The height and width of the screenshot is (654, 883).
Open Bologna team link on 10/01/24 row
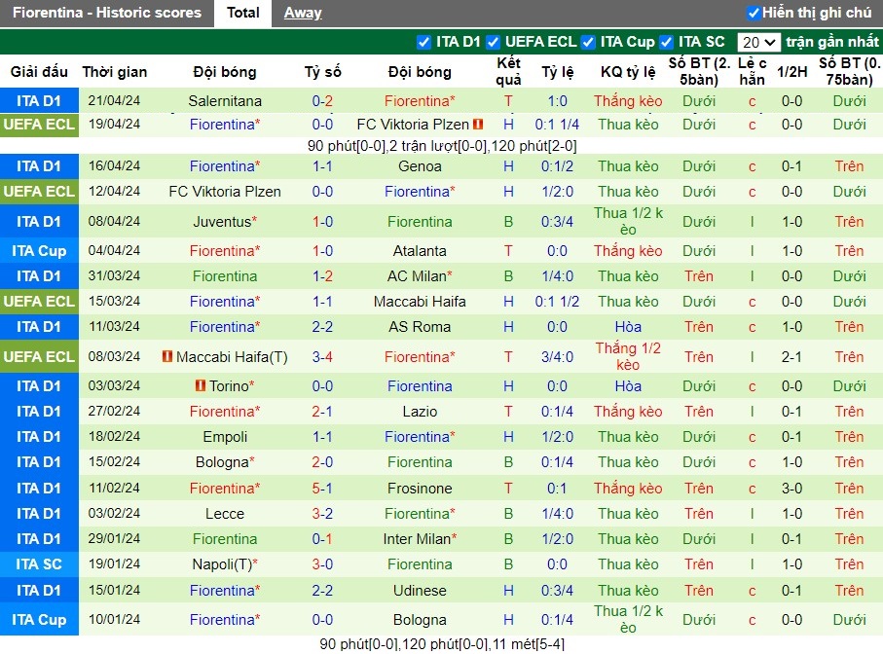pyautogui.click(x=420, y=620)
